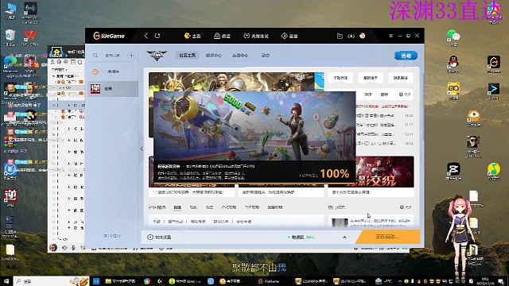Click the user avatar in WeGame title bar
Image resolution: width=509 pixels, height=286 pixels.
(363, 36)
